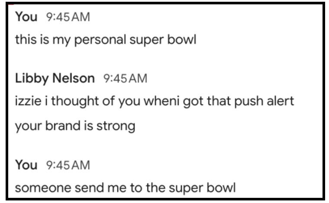329x203 pixels.
Task: Open Libby Nelson's profile name
Action: coord(55,79)
